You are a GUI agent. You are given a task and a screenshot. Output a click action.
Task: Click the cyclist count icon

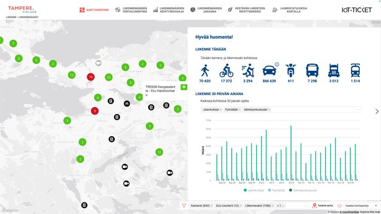(x=226, y=71)
